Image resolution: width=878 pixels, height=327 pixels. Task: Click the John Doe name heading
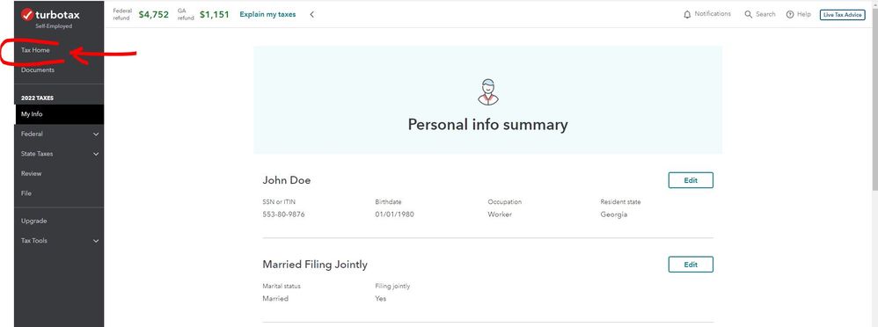tap(287, 180)
